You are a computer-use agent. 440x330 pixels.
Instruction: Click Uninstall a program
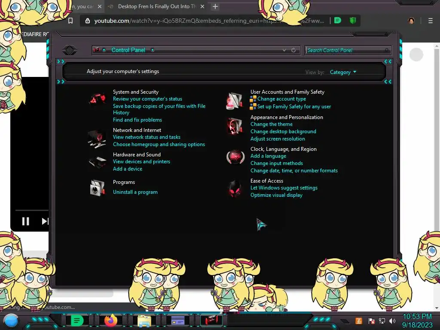pyautogui.click(x=135, y=192)
